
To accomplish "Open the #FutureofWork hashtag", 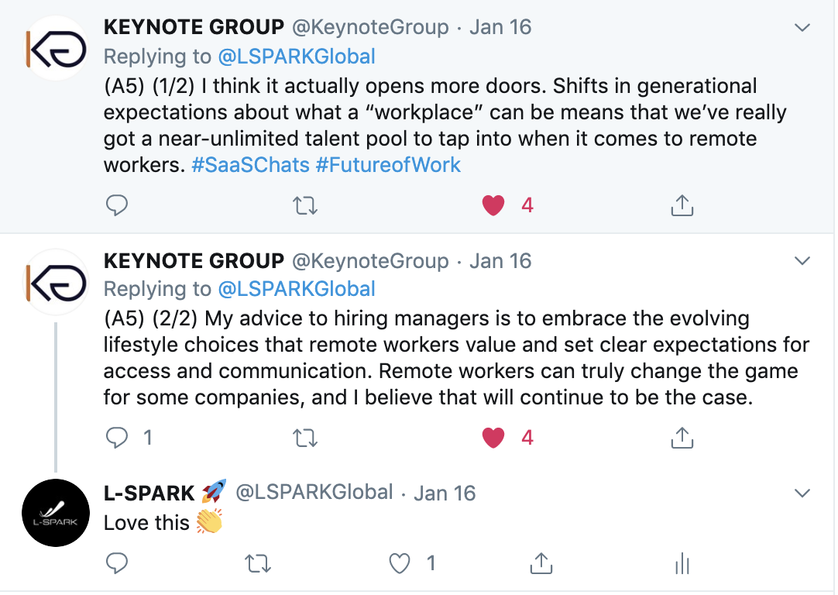I will pos(388,165).
